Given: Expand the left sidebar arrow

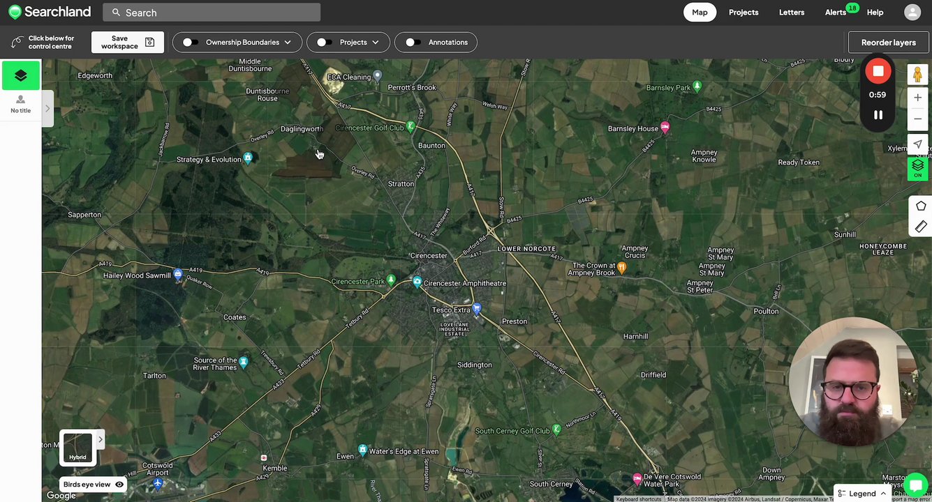Looking at the screenshot, I should (x=47, y=108).
